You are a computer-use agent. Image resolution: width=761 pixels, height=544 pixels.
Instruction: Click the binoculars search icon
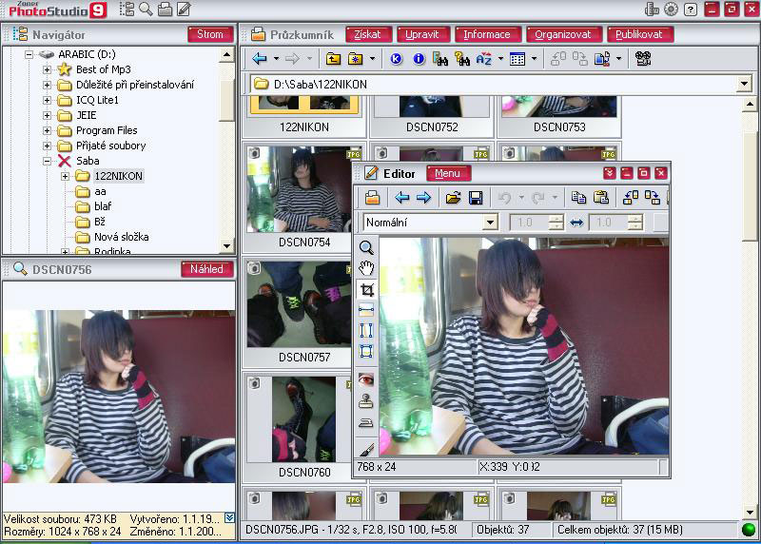[440, 59]
